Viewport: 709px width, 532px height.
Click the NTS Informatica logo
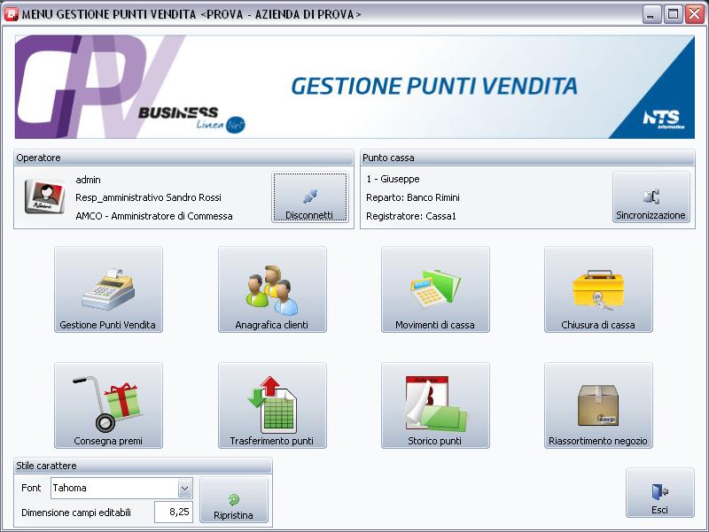tap(663, 120)
